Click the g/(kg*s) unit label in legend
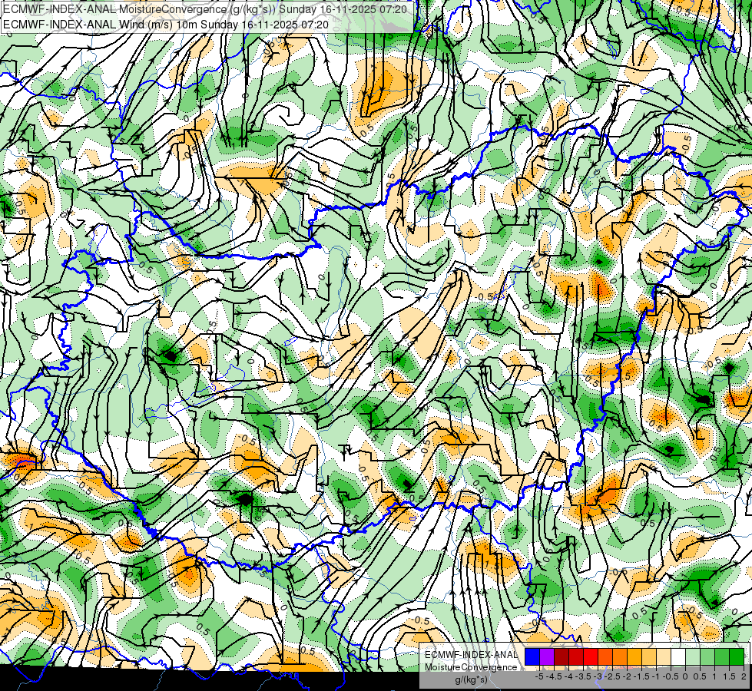 pyautogui.click(x=472, y=679)
